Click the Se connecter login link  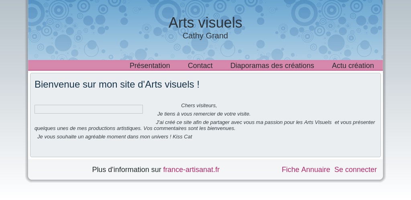[x=356, y=170]
